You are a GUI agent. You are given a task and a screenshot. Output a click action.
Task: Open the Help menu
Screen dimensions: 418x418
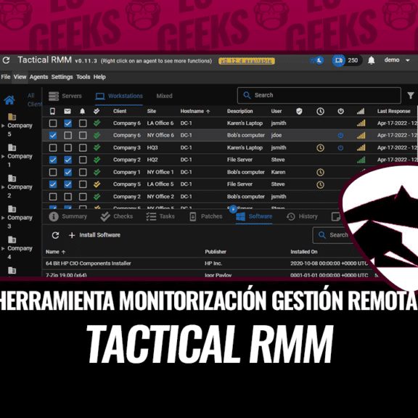(x=99, y=77)
